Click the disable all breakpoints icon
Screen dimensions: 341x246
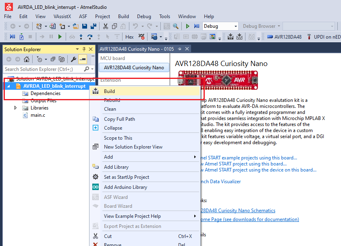pos(141,37)
